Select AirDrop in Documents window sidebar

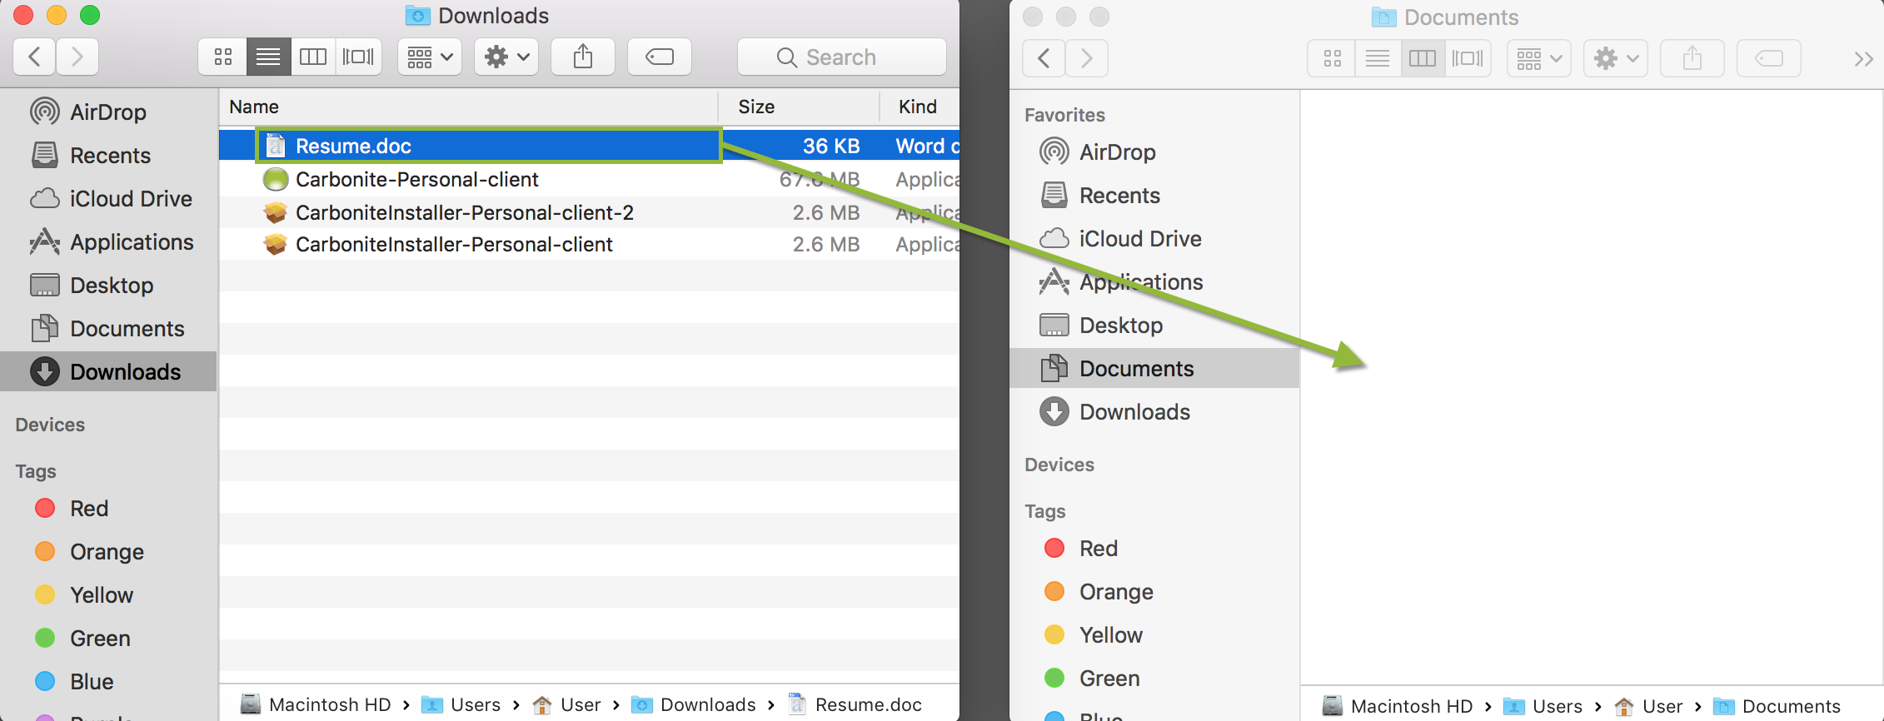pyautogui.click(x=1154, y=152)
